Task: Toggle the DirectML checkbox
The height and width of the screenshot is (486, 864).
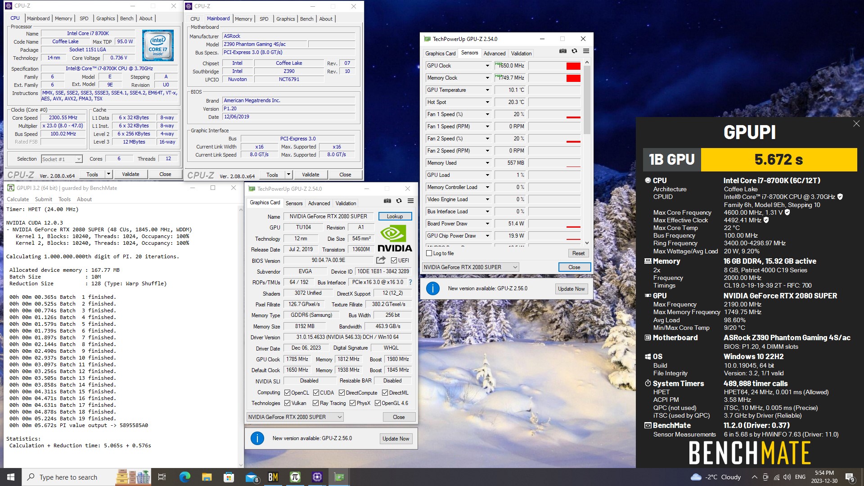Action: (x=385, y=393)
